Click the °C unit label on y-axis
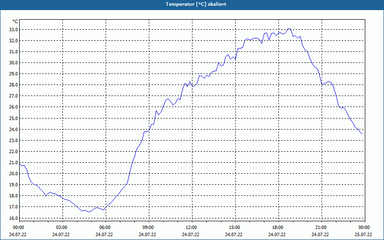The width and height of the screenshot is (384, 240). coord(15,22)
